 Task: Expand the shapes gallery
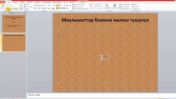(x=102, y=9)
